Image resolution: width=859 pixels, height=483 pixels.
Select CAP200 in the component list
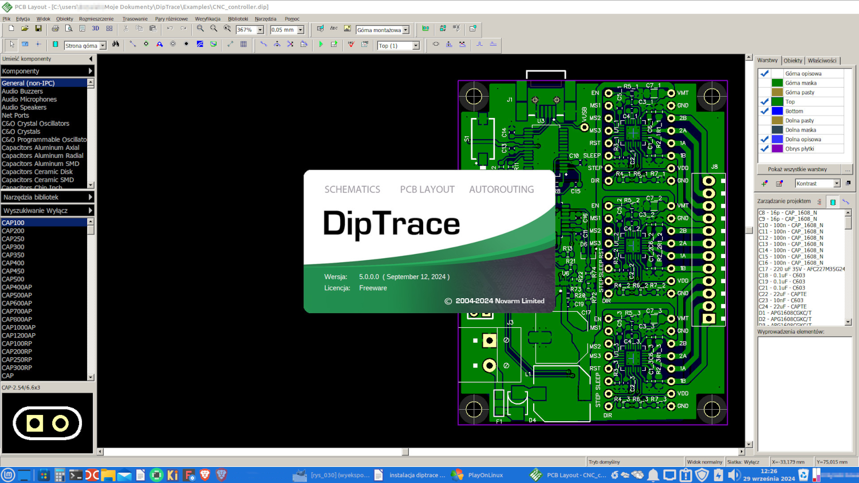pos(13,231)
